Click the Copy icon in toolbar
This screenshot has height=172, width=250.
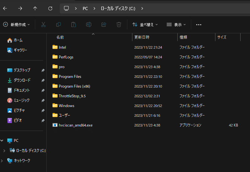pos(58,24)
